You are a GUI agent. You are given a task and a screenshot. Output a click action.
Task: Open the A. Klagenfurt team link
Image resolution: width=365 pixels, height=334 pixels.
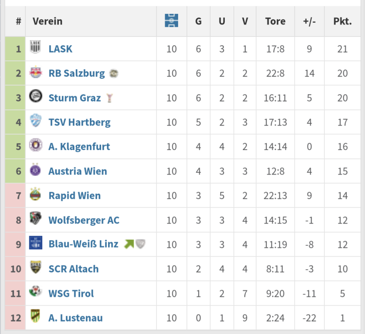pos(79,147)
